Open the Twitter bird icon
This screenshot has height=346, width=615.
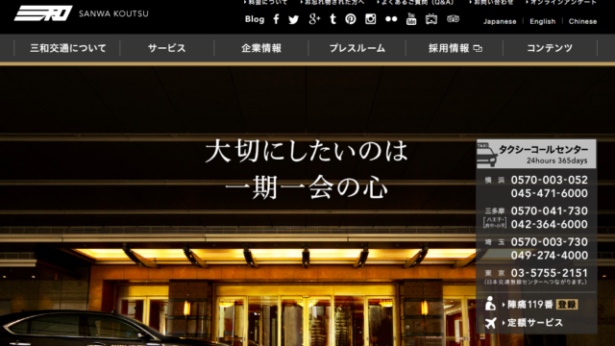(x=293, y=19)
